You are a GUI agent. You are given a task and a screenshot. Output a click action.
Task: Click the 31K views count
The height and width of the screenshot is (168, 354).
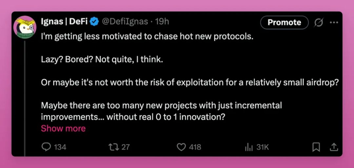[x=263, y=147]
